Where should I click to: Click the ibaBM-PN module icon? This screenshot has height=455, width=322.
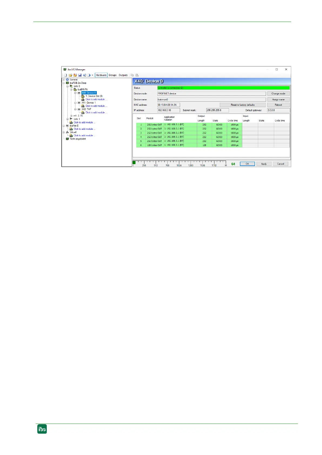click(x=75, y=89)
